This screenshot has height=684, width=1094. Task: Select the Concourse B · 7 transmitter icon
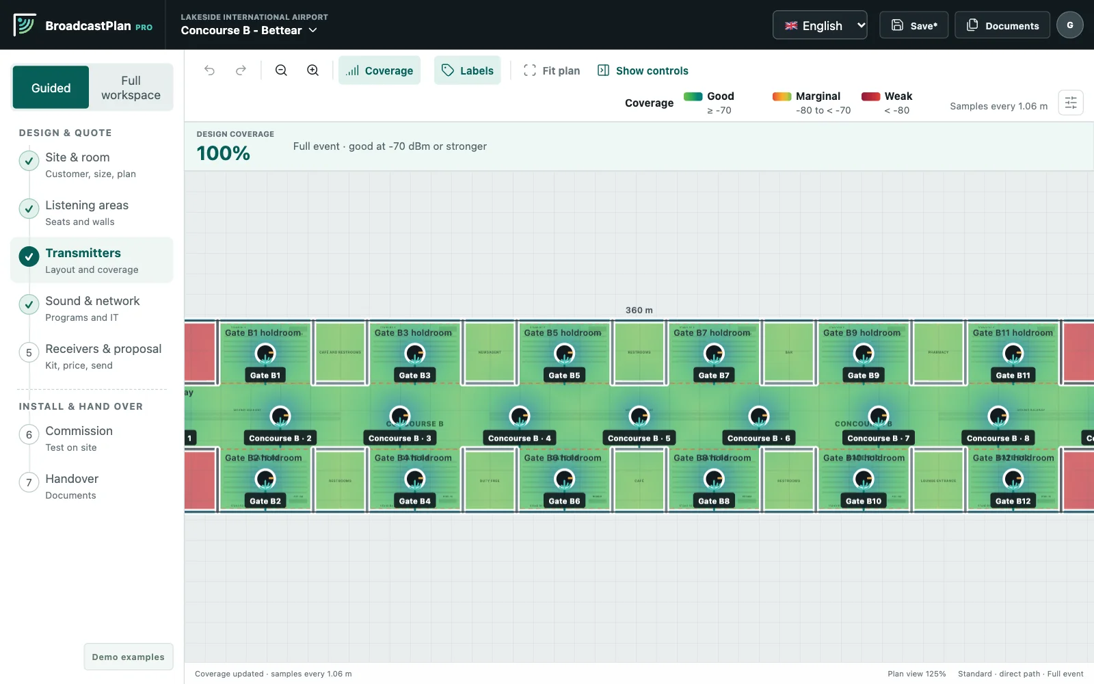(879, 416)
